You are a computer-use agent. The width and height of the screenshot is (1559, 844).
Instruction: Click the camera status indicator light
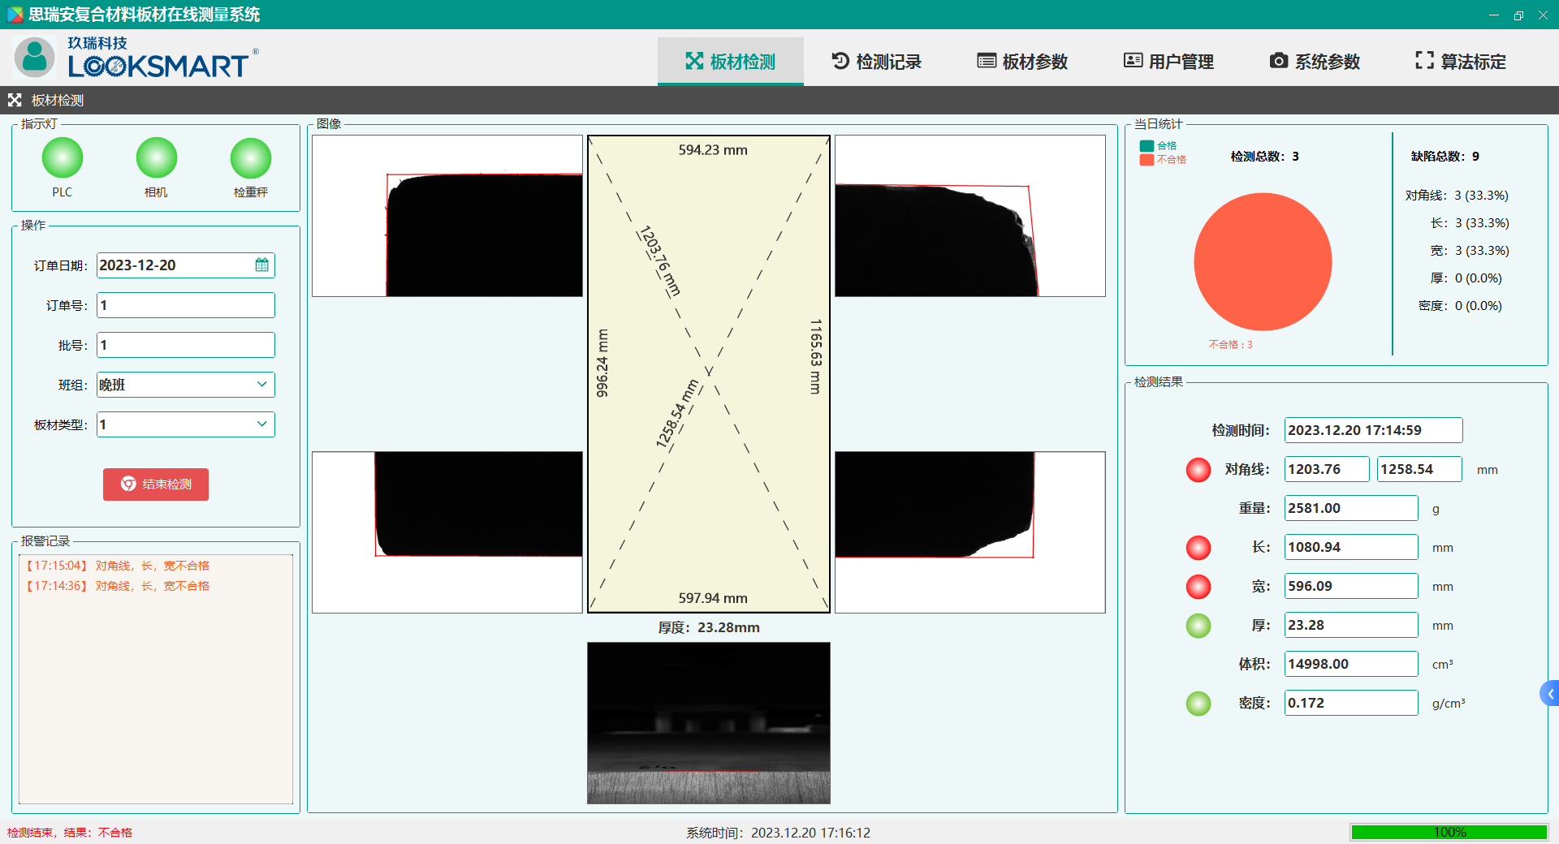point(156,158)
